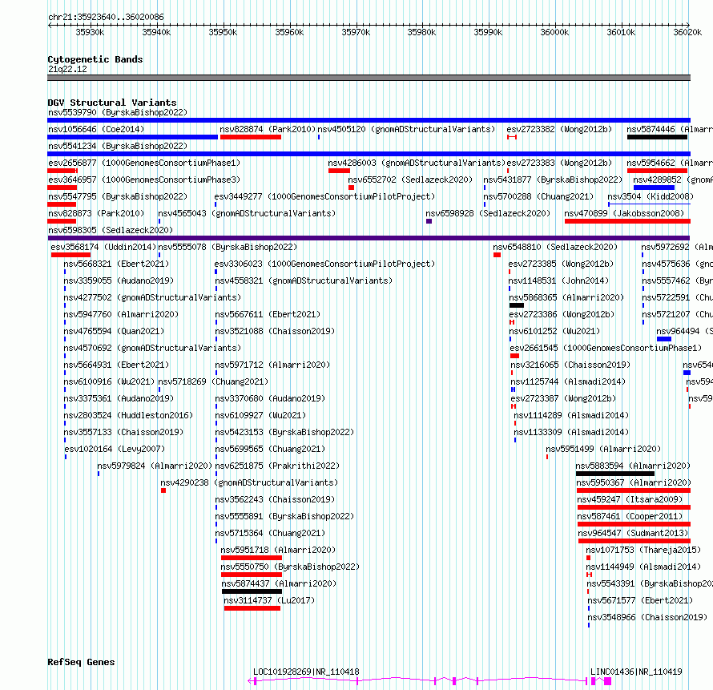Open variant nsv3359055 (Audano2019)
This screenshot has width=713, height=690.
pyautogui.click(x=119, y=280)
